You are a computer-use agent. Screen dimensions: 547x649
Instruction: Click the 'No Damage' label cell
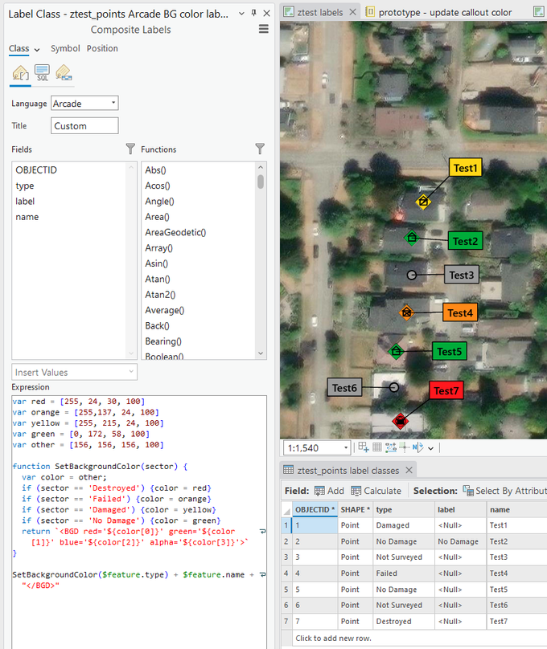point(460,541)
